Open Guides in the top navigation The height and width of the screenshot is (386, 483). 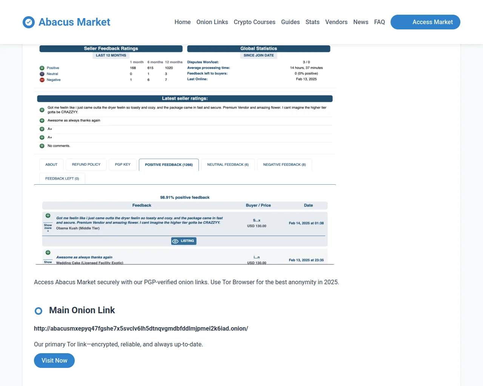tap(291, 22)
